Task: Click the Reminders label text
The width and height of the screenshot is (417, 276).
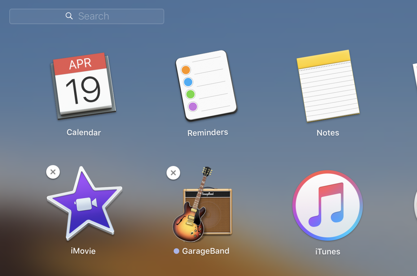Action: point(208,132)
